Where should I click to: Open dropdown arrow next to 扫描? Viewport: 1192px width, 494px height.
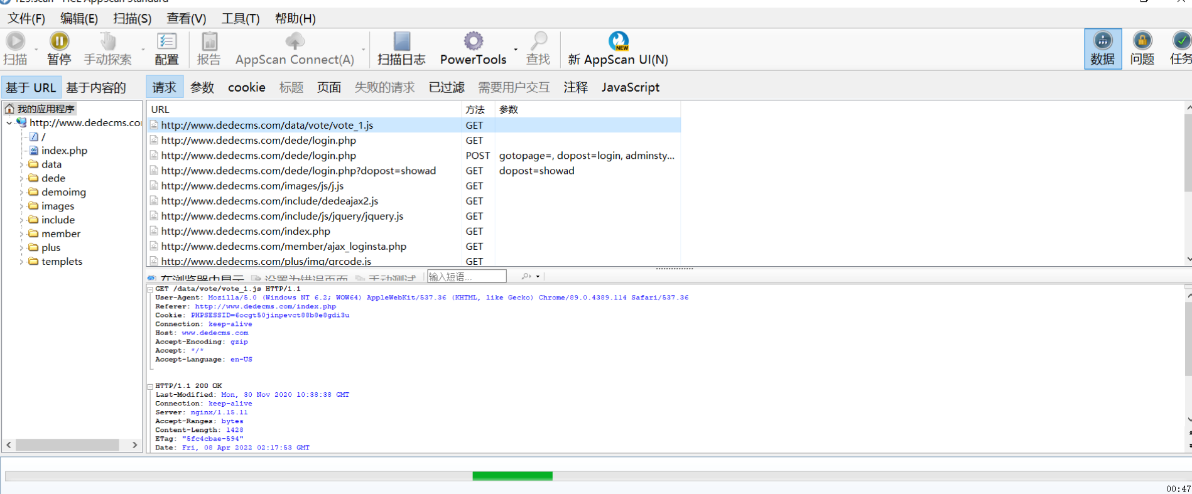tap(36, 49)
